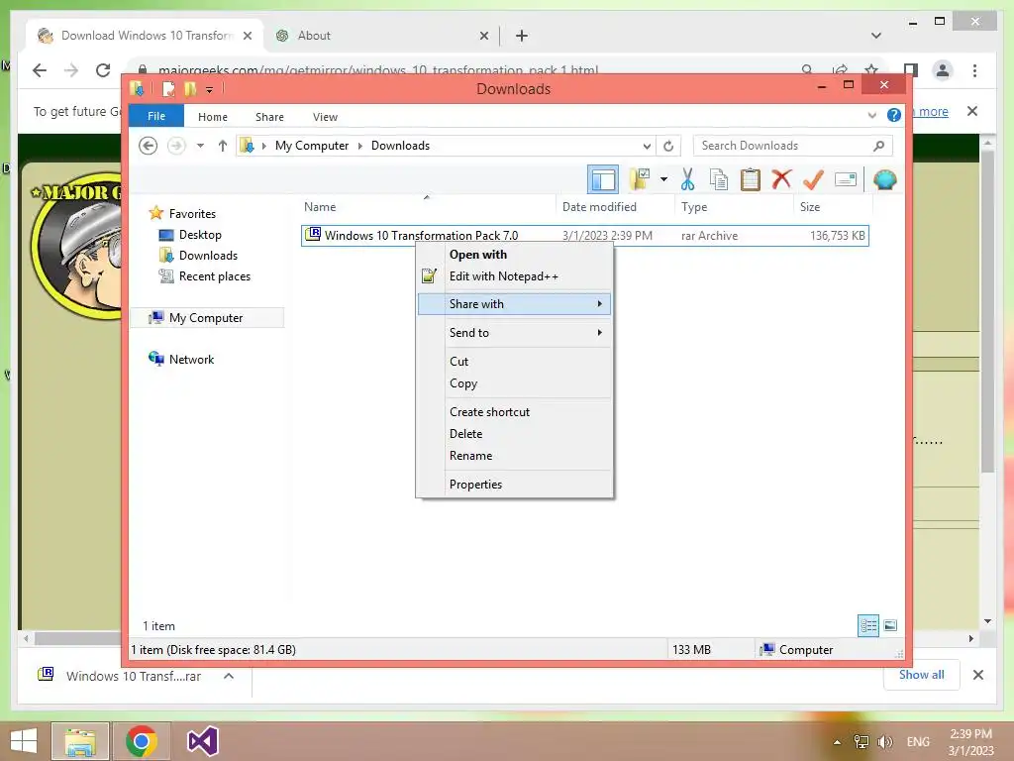
Task: Click the clipboard Paste icon
Action: (x=751, y=179)
